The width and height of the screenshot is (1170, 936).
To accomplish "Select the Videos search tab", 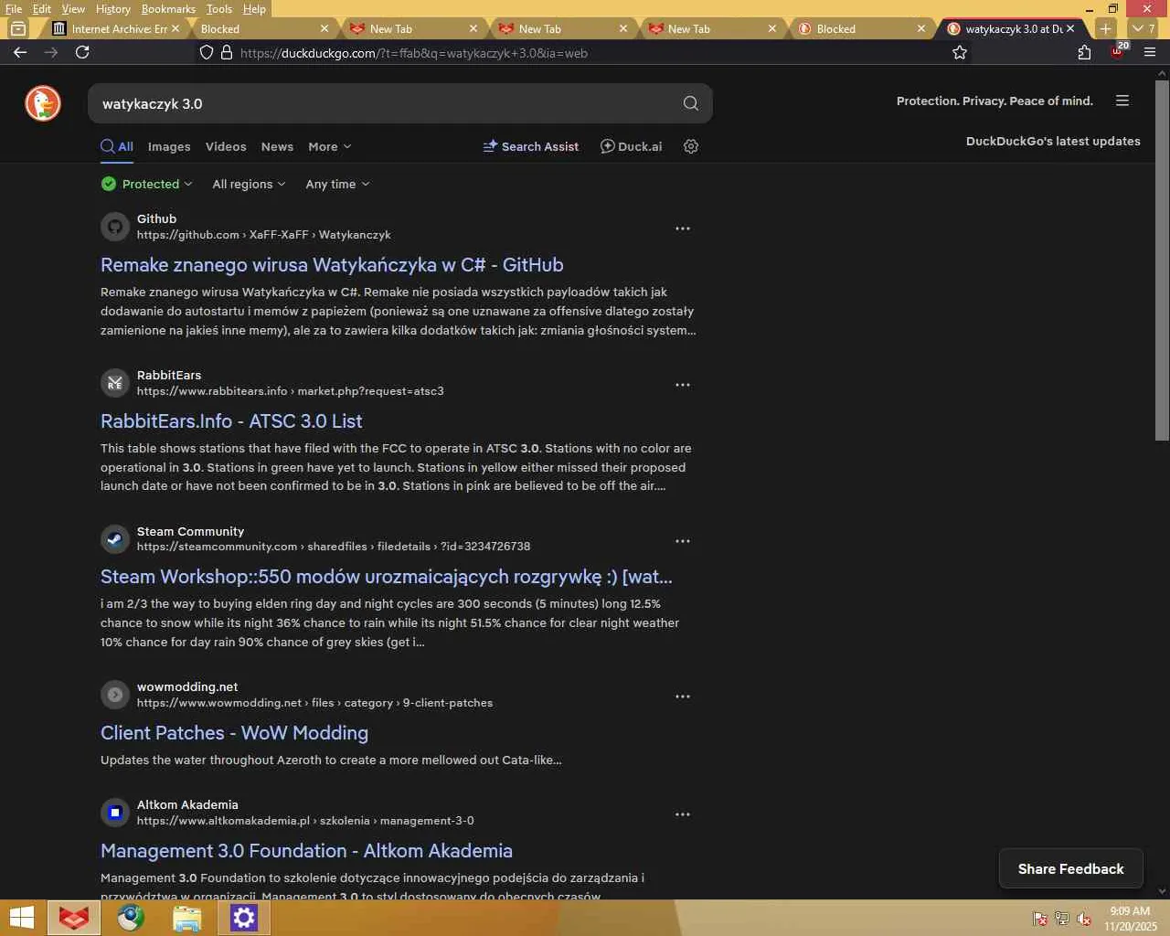I will pos(226,146).
